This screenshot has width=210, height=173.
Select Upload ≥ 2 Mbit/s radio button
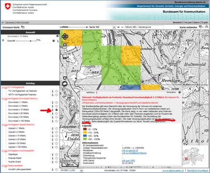(x=56, y=132)
